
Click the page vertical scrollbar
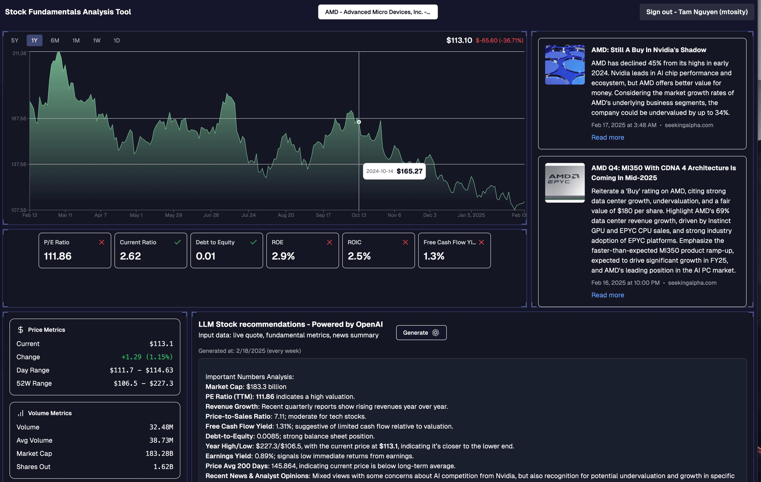pos(759,71)
